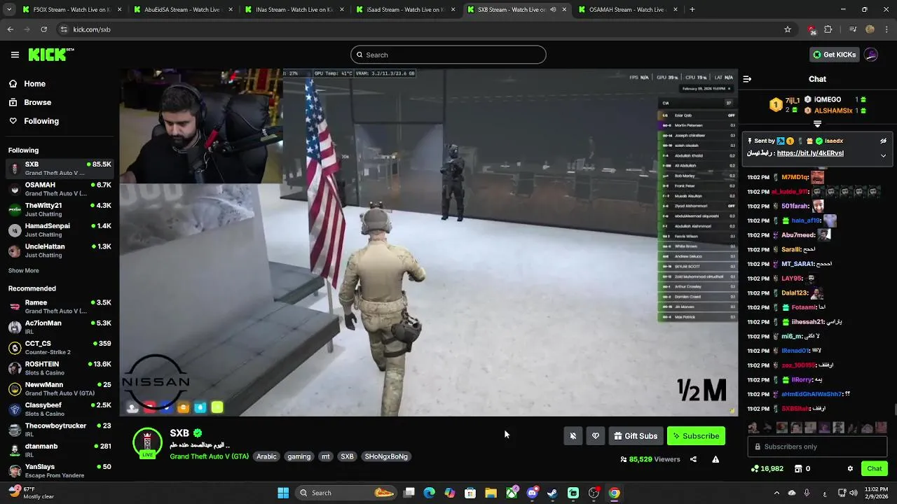897x504 pixels.
Task: Click user 7iji_1 in gift leaderboard
Action: pos(793,101)
